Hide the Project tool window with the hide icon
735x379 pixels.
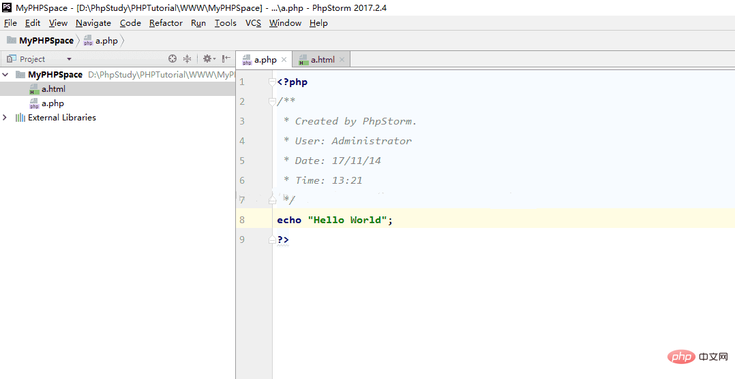(226, 59)
